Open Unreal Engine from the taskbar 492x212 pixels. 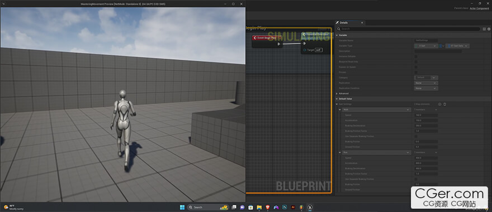click(310, 208)
